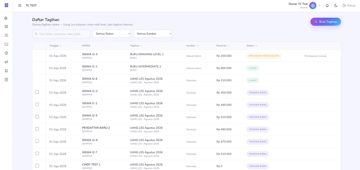This screenshot has height=170, width=360.
Task: Open the box inventory icon in the sidebar
Action: point(6,53)
